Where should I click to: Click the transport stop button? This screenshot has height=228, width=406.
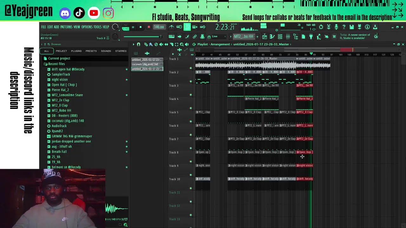[x=141, y=27]
